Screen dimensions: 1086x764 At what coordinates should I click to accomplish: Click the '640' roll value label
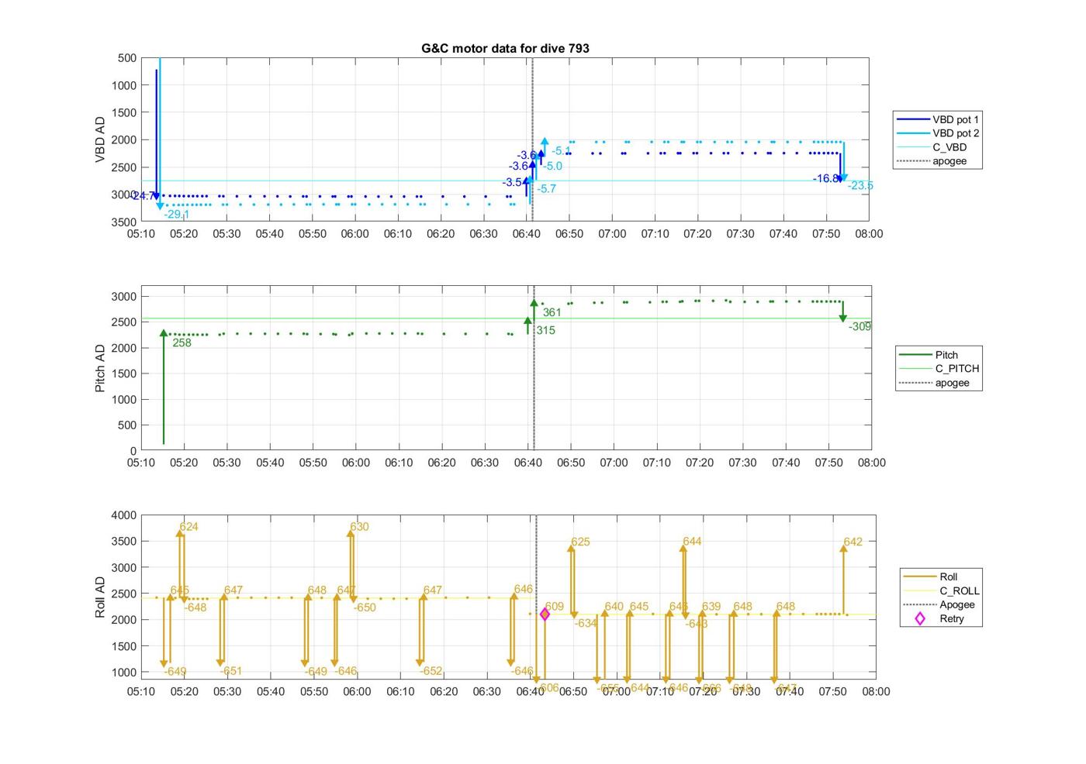point(614,607)
